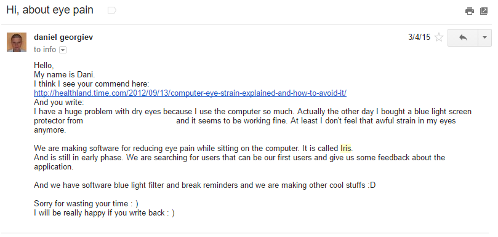Click the importance marker beside the subject

click(x=112, y=10)
